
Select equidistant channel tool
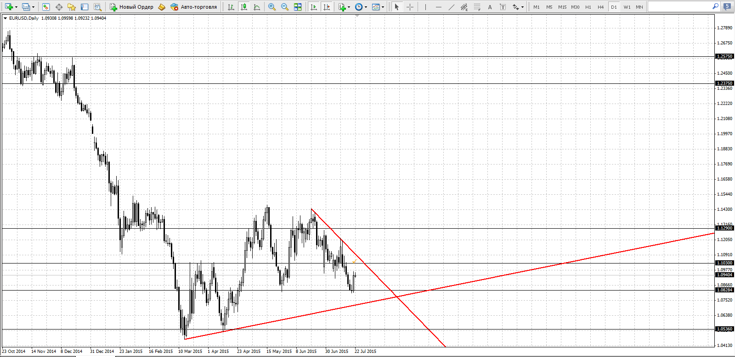tap(464, 7)
